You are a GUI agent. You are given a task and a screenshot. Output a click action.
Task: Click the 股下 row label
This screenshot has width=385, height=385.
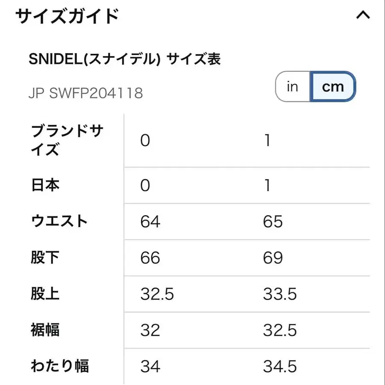click(x=45, y=258)
